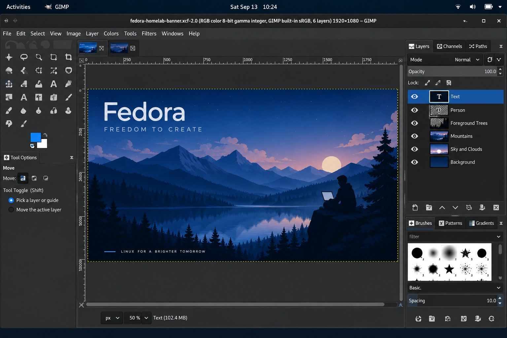Open the 50 % zoom dropdown arrow
Viewport: 507px width, 338px height.
coord(146,318)
